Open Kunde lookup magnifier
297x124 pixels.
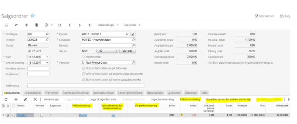[x=127, y=34]
